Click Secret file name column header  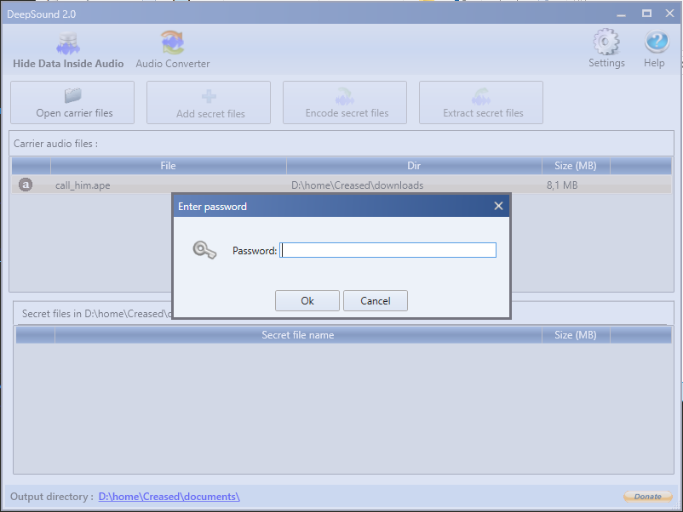298,335
